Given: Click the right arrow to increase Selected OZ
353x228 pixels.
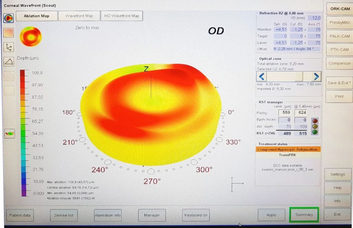Looking at the screenshot, I should (316, 76).
